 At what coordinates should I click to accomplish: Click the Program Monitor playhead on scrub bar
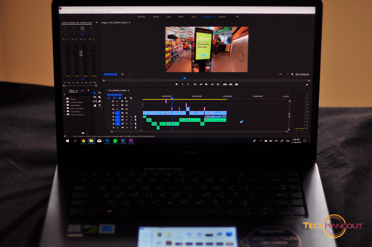pos(185,78)
